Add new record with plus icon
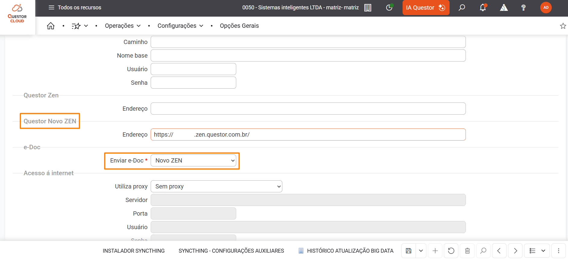This screenshot has height=259, width=568. [x=435, y=251]
